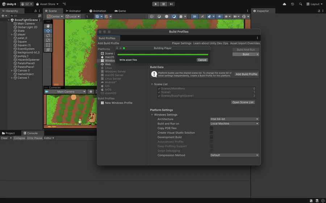The image size is (326, 203).
Task: Click the checkmark status icon at bottom right
Action: [x=323, y=201]
